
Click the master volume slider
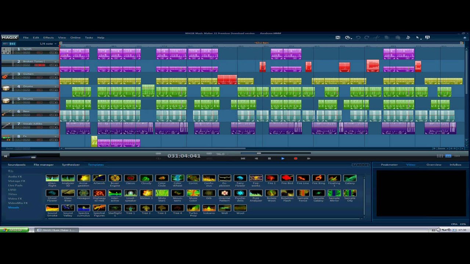click(33, 157)
